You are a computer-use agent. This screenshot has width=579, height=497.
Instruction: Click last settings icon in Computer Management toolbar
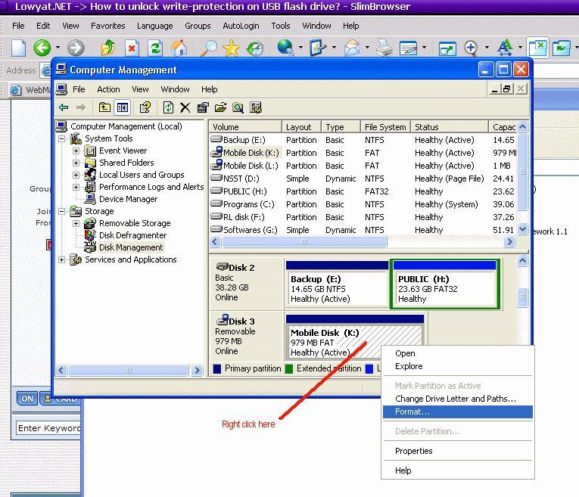256,107
